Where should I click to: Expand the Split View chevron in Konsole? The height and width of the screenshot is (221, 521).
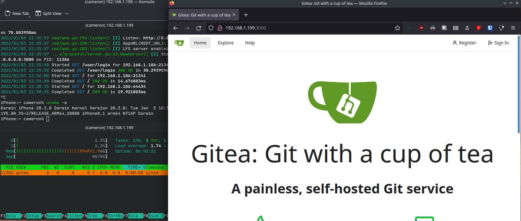(x=67, y=14)
